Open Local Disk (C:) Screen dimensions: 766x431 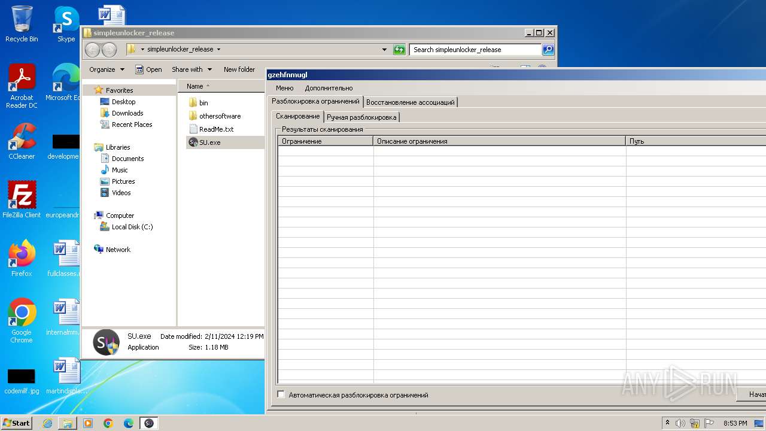132,227
